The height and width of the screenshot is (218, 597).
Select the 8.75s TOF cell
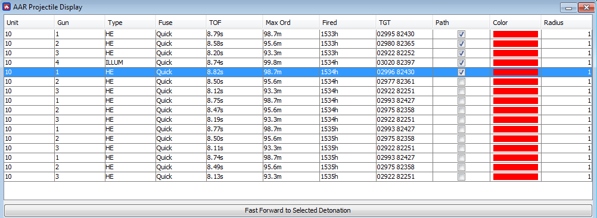[x=234, y=100]
